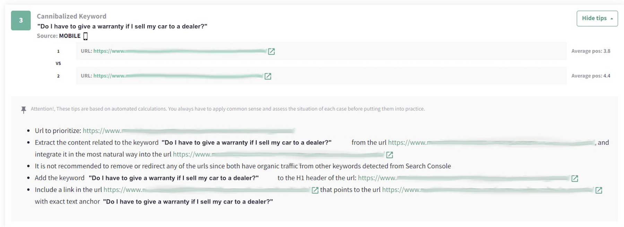This screenshot has height=227, width=624.
Task: Click the external link icon in the H1 header tip
Action: coord(575,179)
